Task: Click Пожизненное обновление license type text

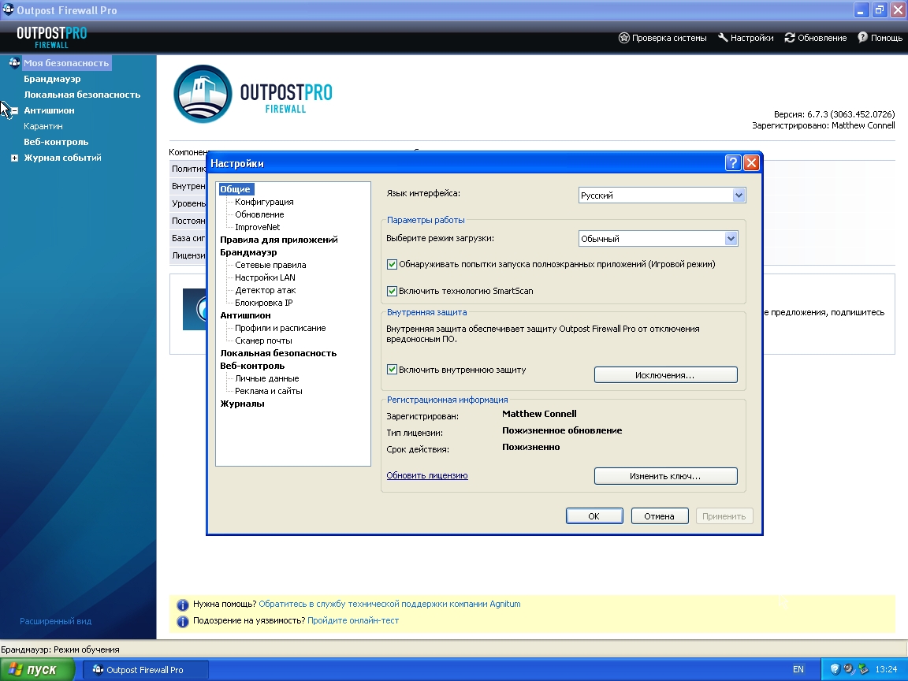Action: pyautogui.click(x=562, y=431)
